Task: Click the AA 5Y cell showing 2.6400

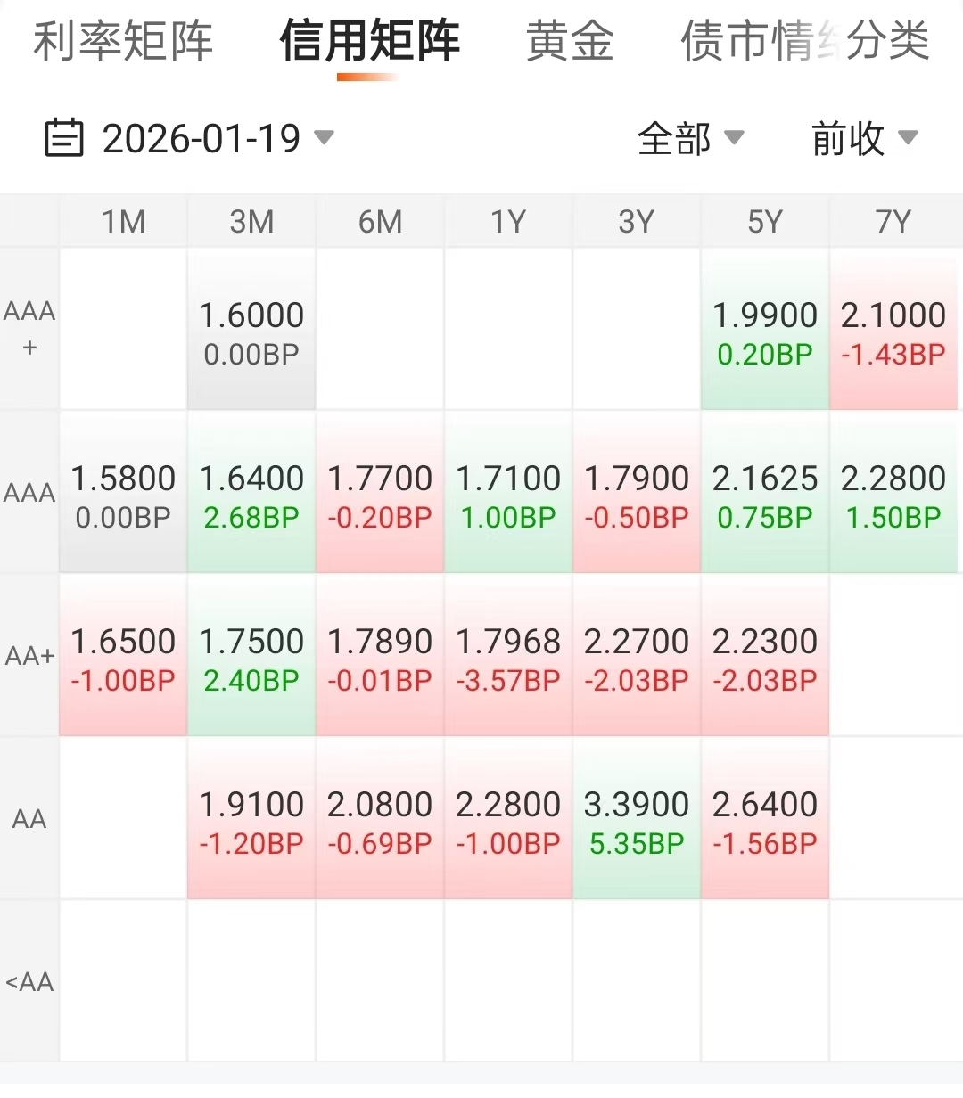Action: coord(765,820)
